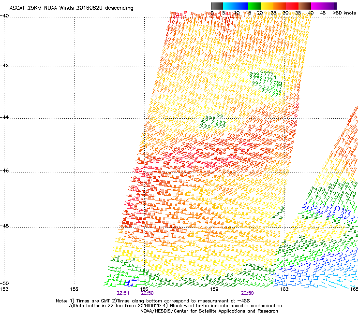Click the yellow 20-25 knots legend swatch
358x314 pixels.
click(267, 6)
